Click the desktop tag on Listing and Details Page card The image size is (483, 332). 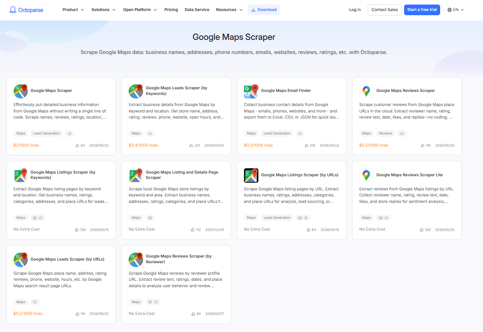[150, 218]
